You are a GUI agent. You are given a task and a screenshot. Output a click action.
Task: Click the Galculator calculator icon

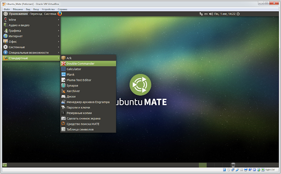pos(63,69)
